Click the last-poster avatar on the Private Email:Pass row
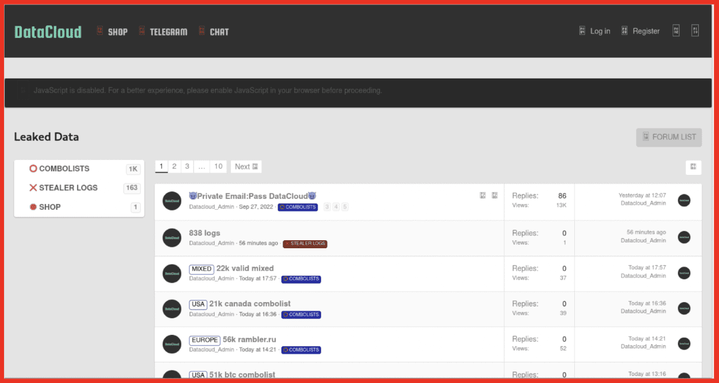Image resolution: width=719 pixels, height=383 pixels. pos(684,201)
